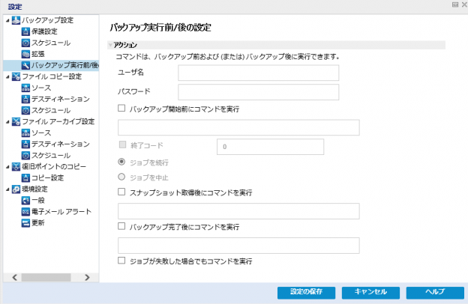Collapse the バックアップ設定 tree node
Screen dimensions: 468x304
[7, 20]
